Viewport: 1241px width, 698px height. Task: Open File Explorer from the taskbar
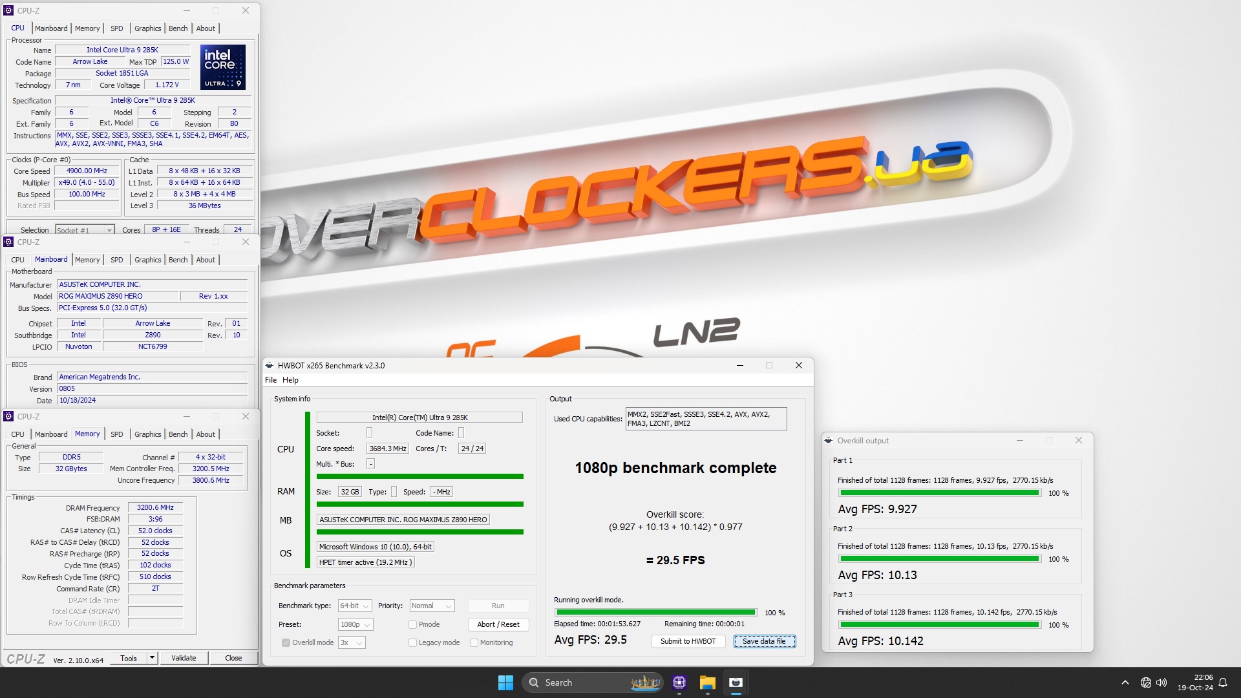[x=707, y=682]
